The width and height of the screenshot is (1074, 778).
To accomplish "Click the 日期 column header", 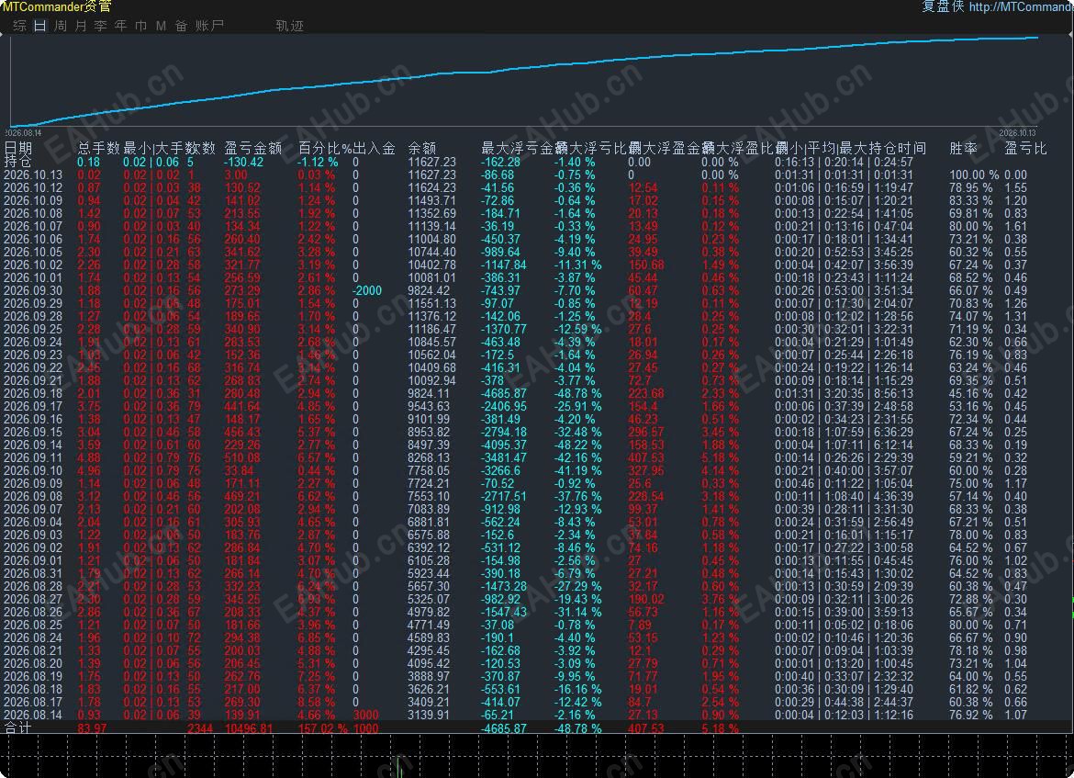I will (x=18, y=147).
